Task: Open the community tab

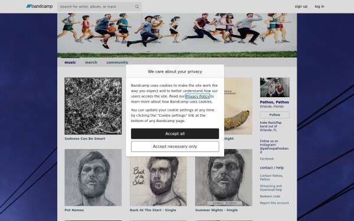Action: tap(117, 62)
